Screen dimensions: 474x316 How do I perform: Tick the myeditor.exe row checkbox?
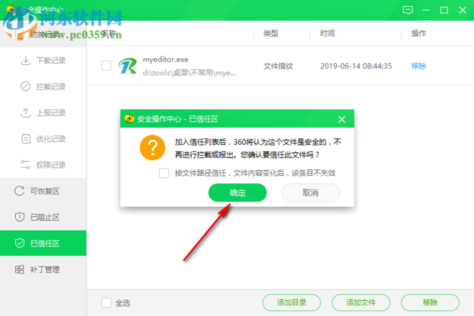coord(106,66)
